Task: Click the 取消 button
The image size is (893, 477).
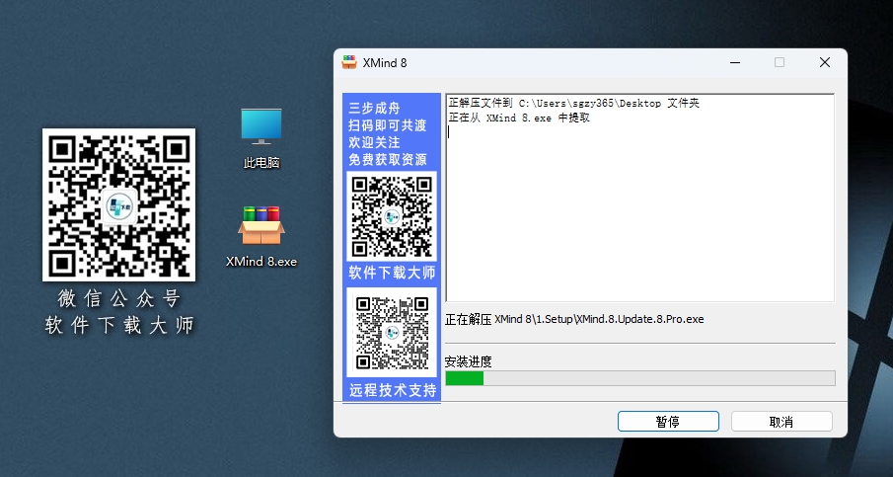Action: 781,422
